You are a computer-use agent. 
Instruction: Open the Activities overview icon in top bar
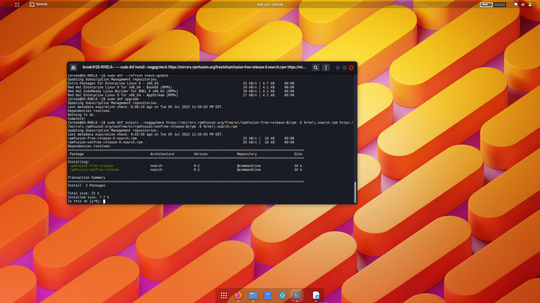[17, 4]
